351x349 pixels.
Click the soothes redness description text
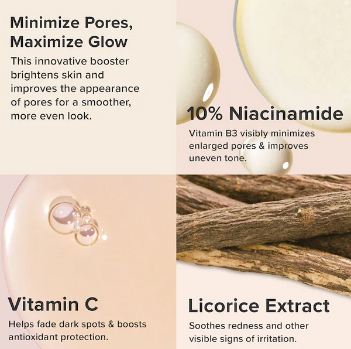[x=249, y=332]
